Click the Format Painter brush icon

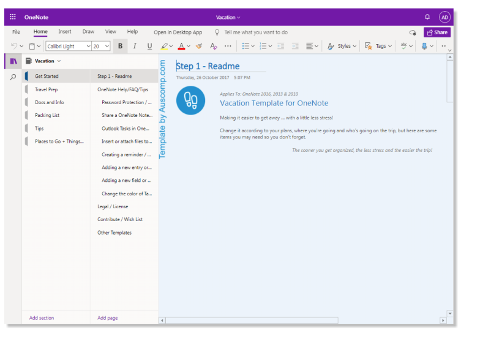[199, 46]
